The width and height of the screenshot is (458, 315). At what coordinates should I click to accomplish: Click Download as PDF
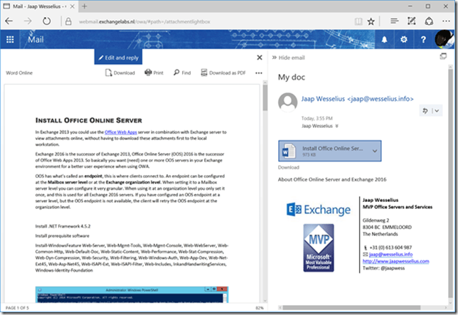click(223, 73)
